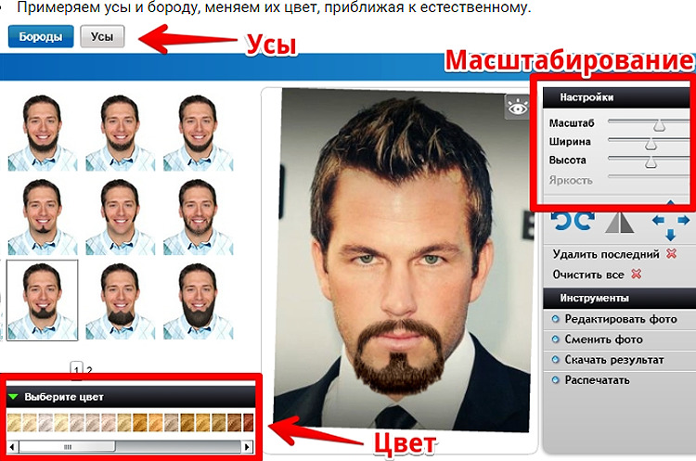This screenshot has width=696, height=461.
Task: Open Редактировать фото tool
Action: (x=621, y=319)
